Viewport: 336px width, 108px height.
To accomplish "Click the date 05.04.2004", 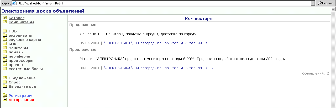I will click(x=90, y=43).
